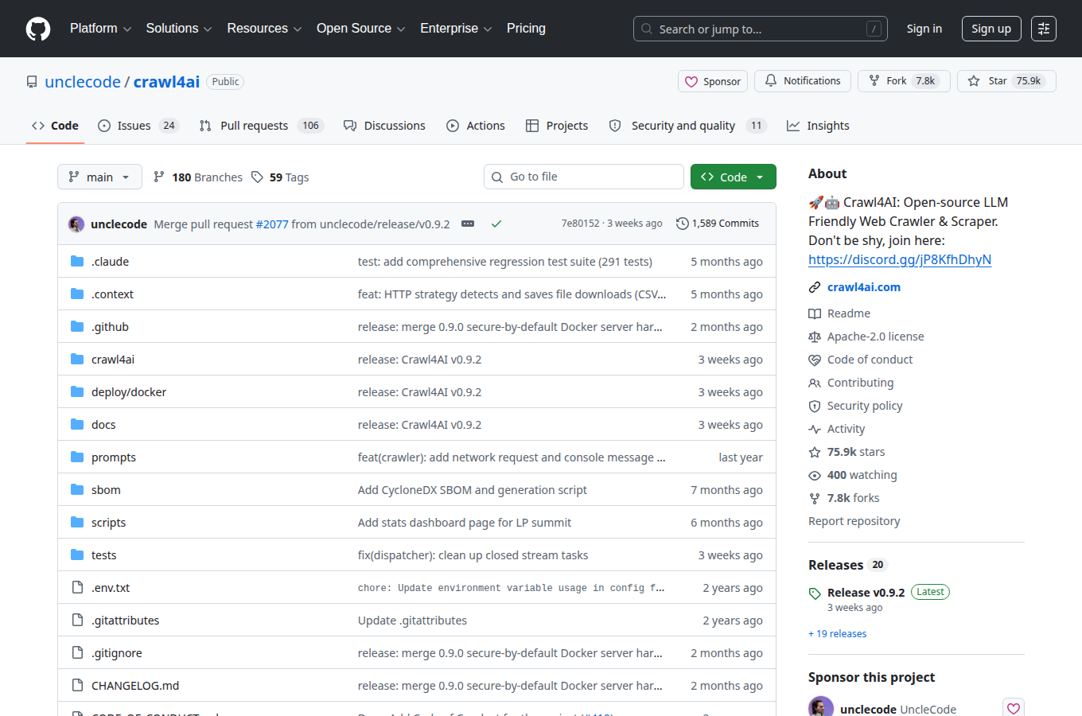Go to the Discussions tab
Screen dimensions: 1082x716
384,126
